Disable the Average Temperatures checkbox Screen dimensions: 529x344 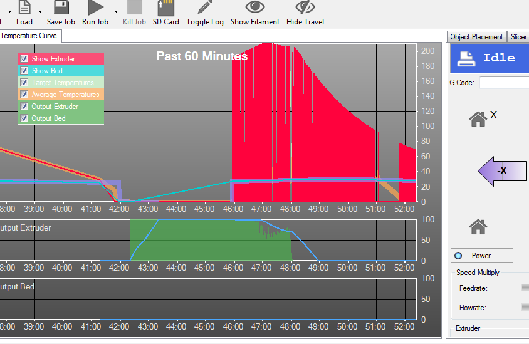click(24, 95)
